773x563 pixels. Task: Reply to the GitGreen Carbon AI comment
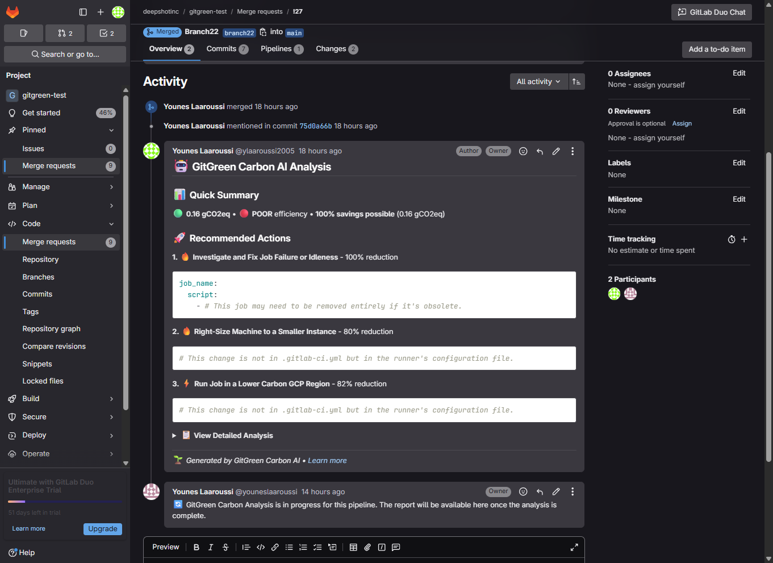tap(540, 151)
